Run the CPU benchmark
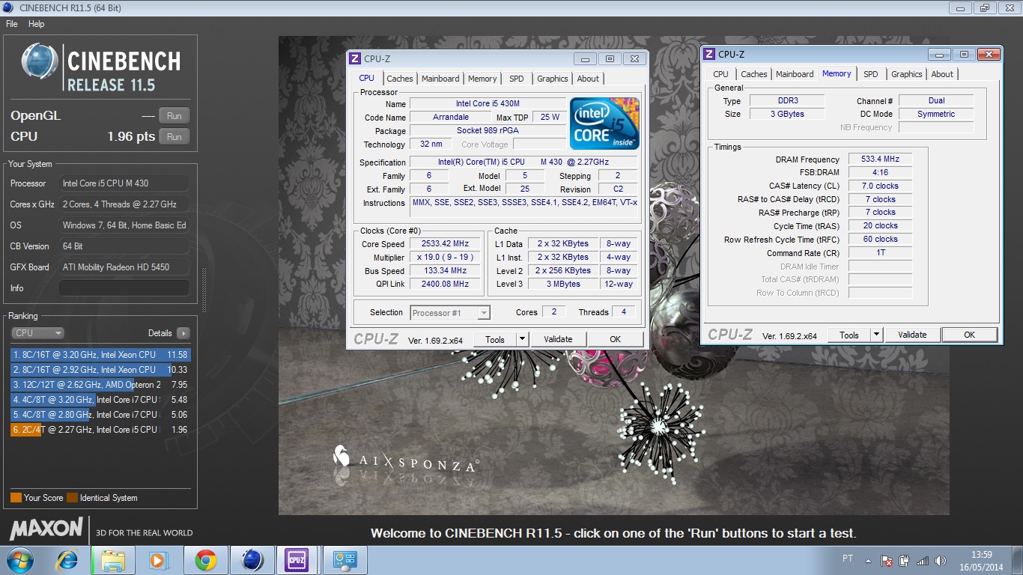Image resolution: width=1023 pixels, height=575 pixels. pyautogui.click(x=174, y=136)
